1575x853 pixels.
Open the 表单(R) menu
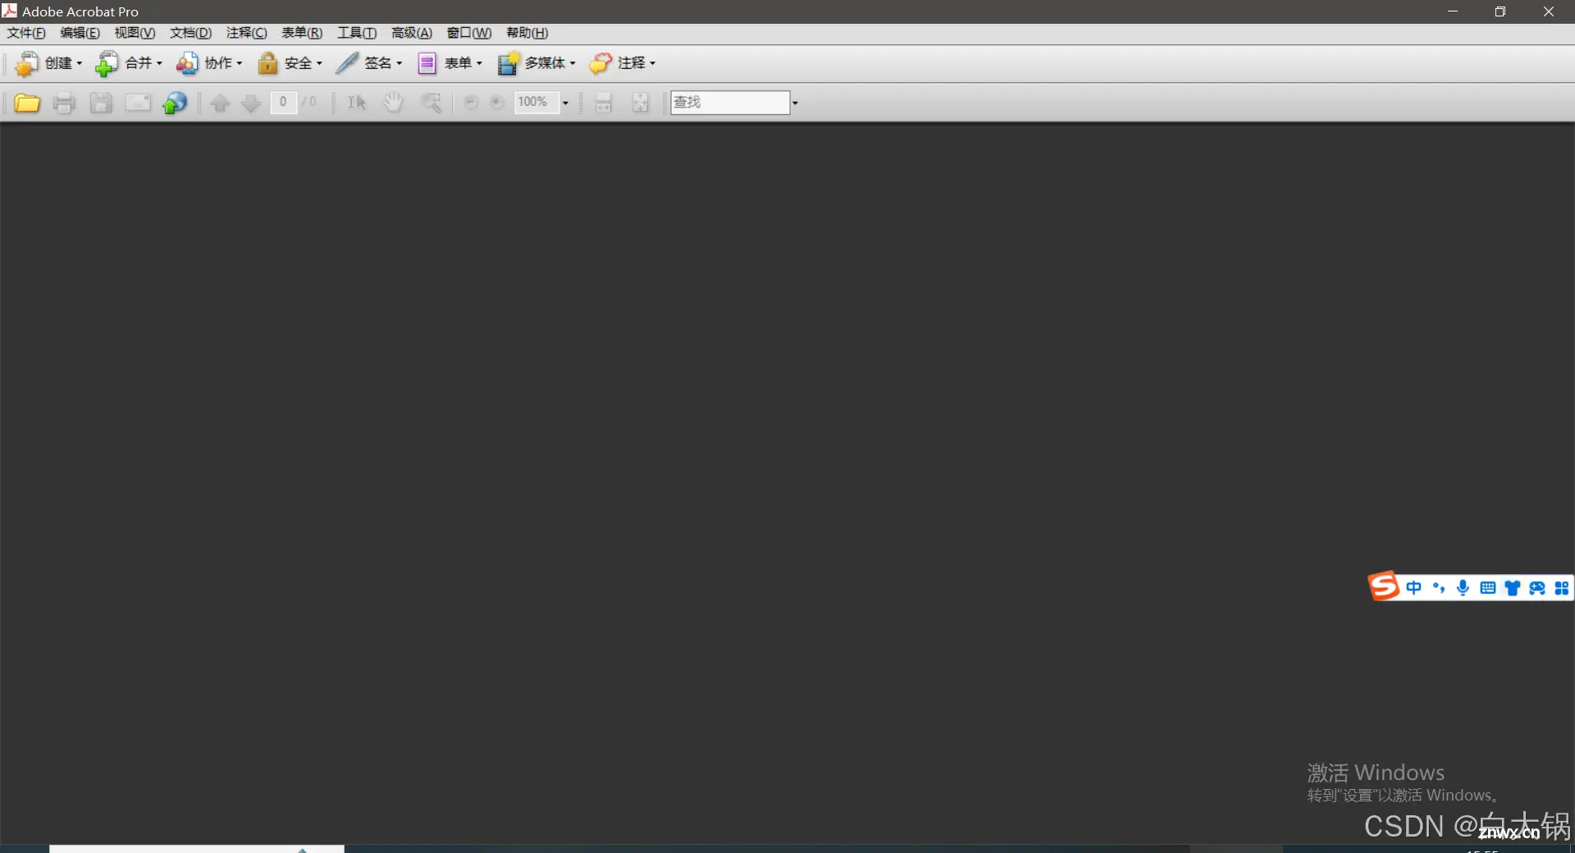coord(302,33)
